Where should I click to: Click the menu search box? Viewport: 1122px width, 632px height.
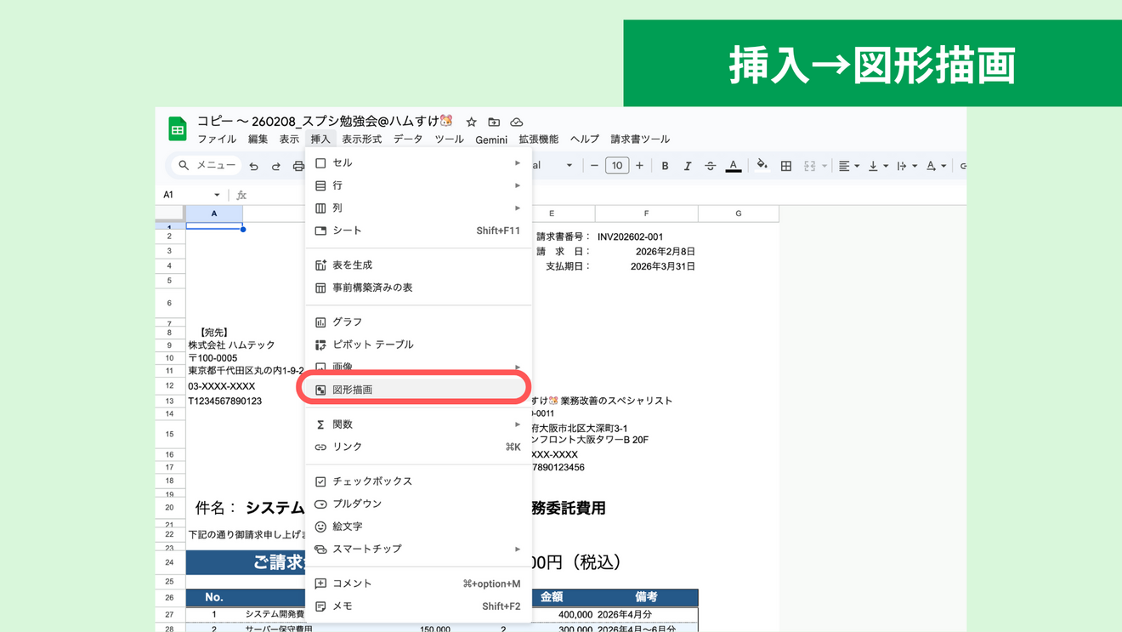206,166
